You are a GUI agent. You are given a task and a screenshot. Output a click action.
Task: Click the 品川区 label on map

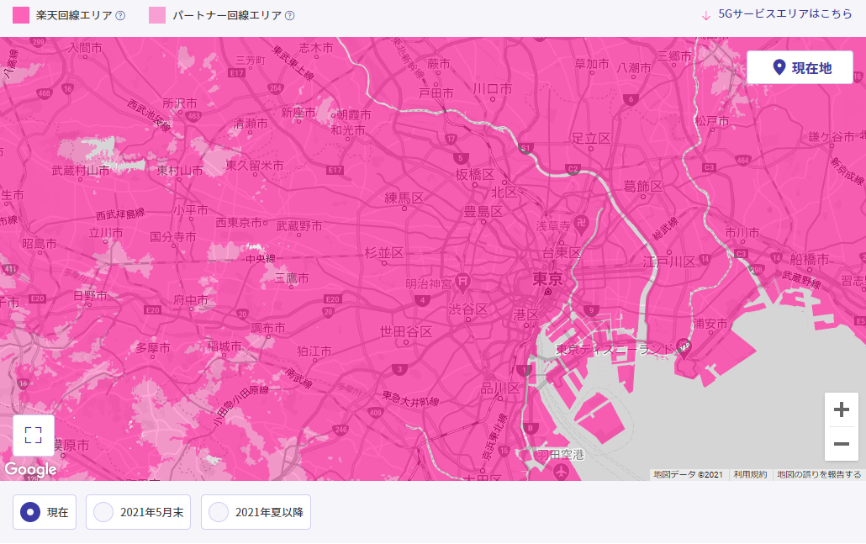click(x=499, y=388)
